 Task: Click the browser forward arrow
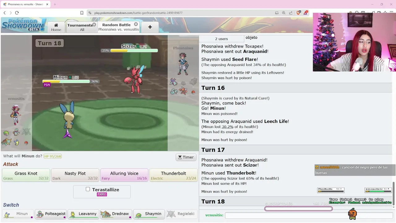[x=11, y=13]
